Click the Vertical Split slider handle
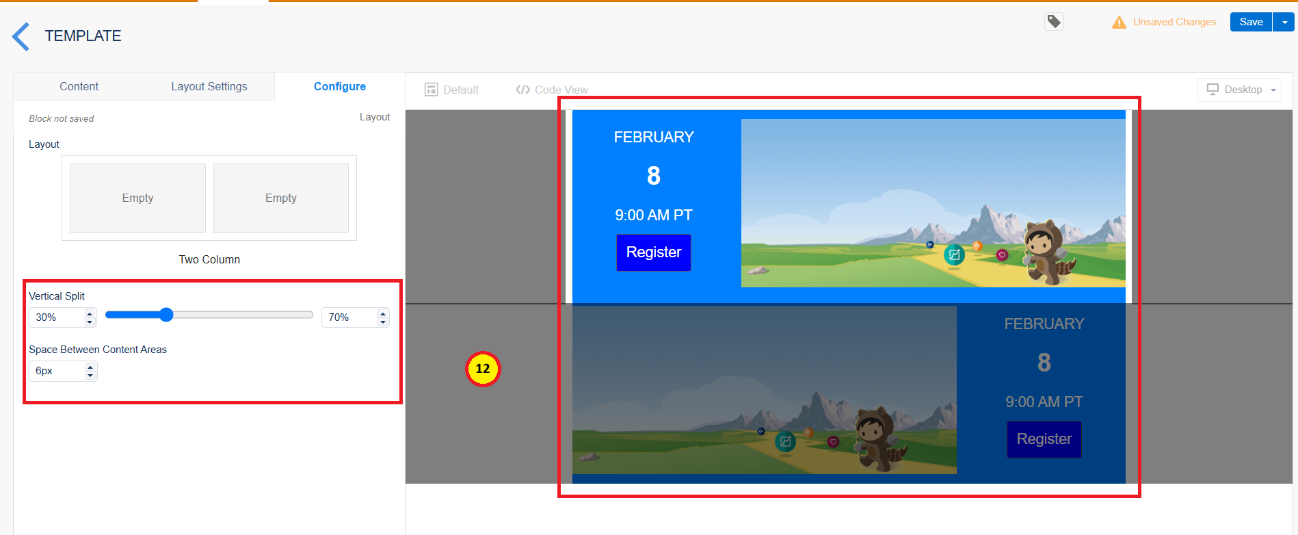 pyautogui.click(x=166, y=315)
